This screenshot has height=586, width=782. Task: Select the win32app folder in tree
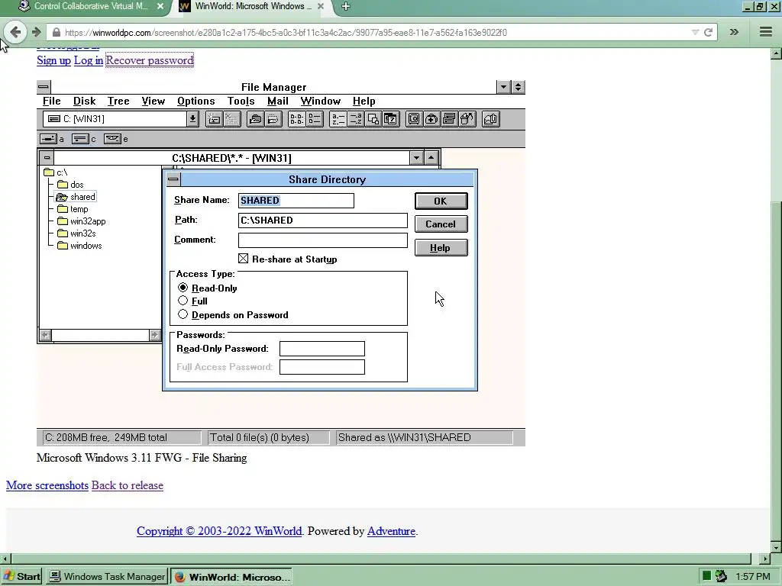coord(81,221)
